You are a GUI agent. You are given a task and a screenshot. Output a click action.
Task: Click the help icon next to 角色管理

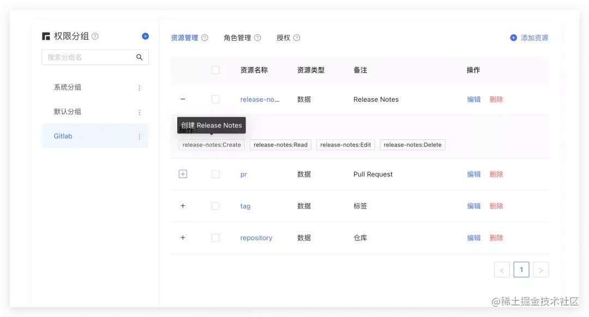257,38
